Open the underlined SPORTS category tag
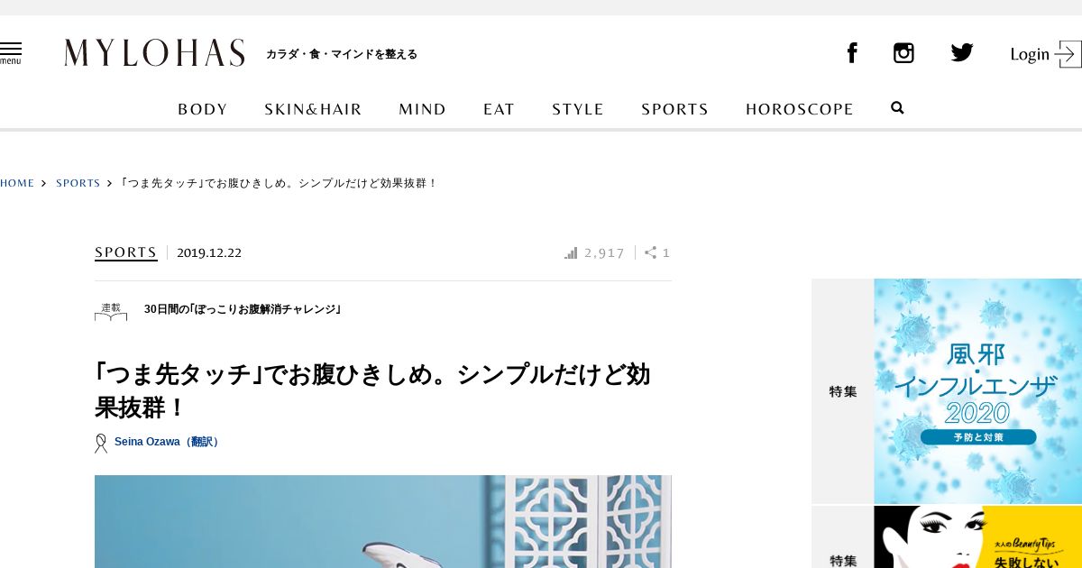 (x=126, y=252)
